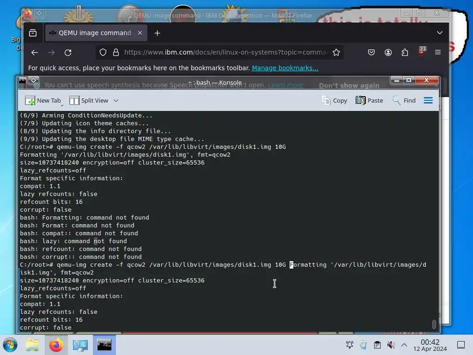Viewport: 473px width, 355px height.
Task: Open the Start menu on the taskbar
Action: click(x=10, y=345)
